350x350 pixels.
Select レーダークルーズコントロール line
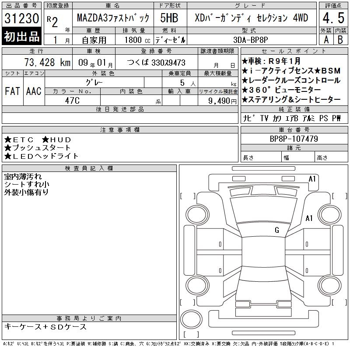point(291,80)
